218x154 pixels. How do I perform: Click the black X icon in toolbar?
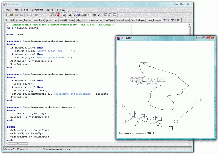click(x=99, y=15)
